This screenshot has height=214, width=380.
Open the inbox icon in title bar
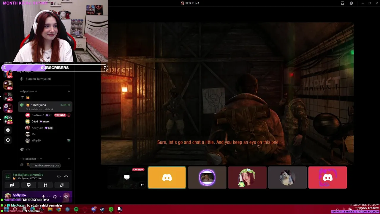(343, 3)
